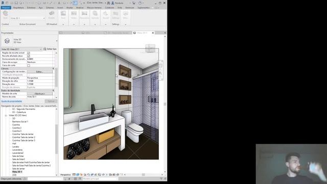327x184 pixels.
Task: Enable the Caixa de corte checkbox
Action: point(29,65)
